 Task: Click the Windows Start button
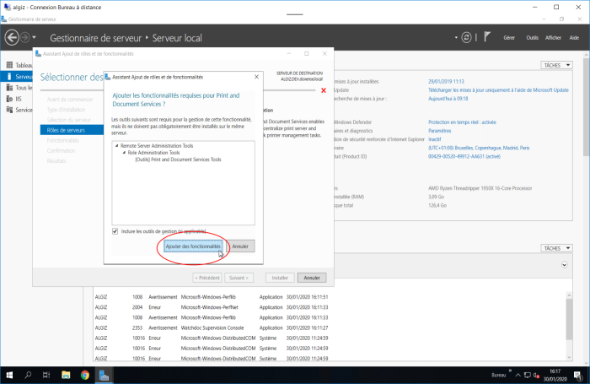point(8,375)
